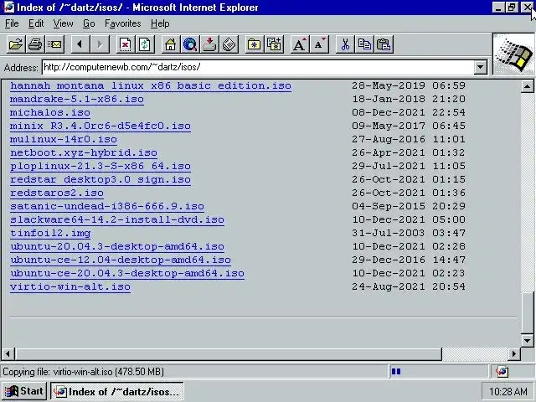Open mulinux-14r0.iso link
536x402 pixels.
click(x=64, y=140)
